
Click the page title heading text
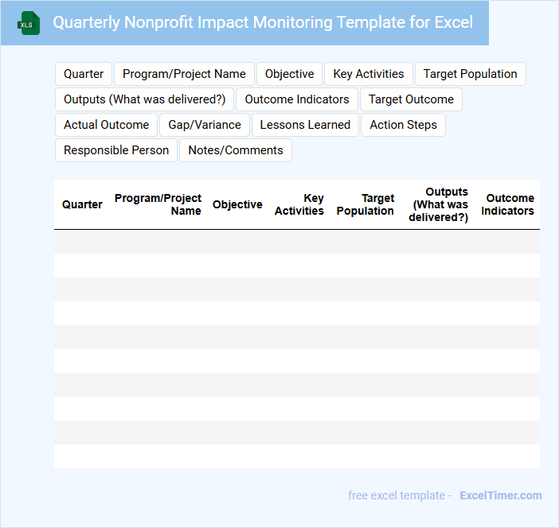pyautogui.click(x=263, y=22)
